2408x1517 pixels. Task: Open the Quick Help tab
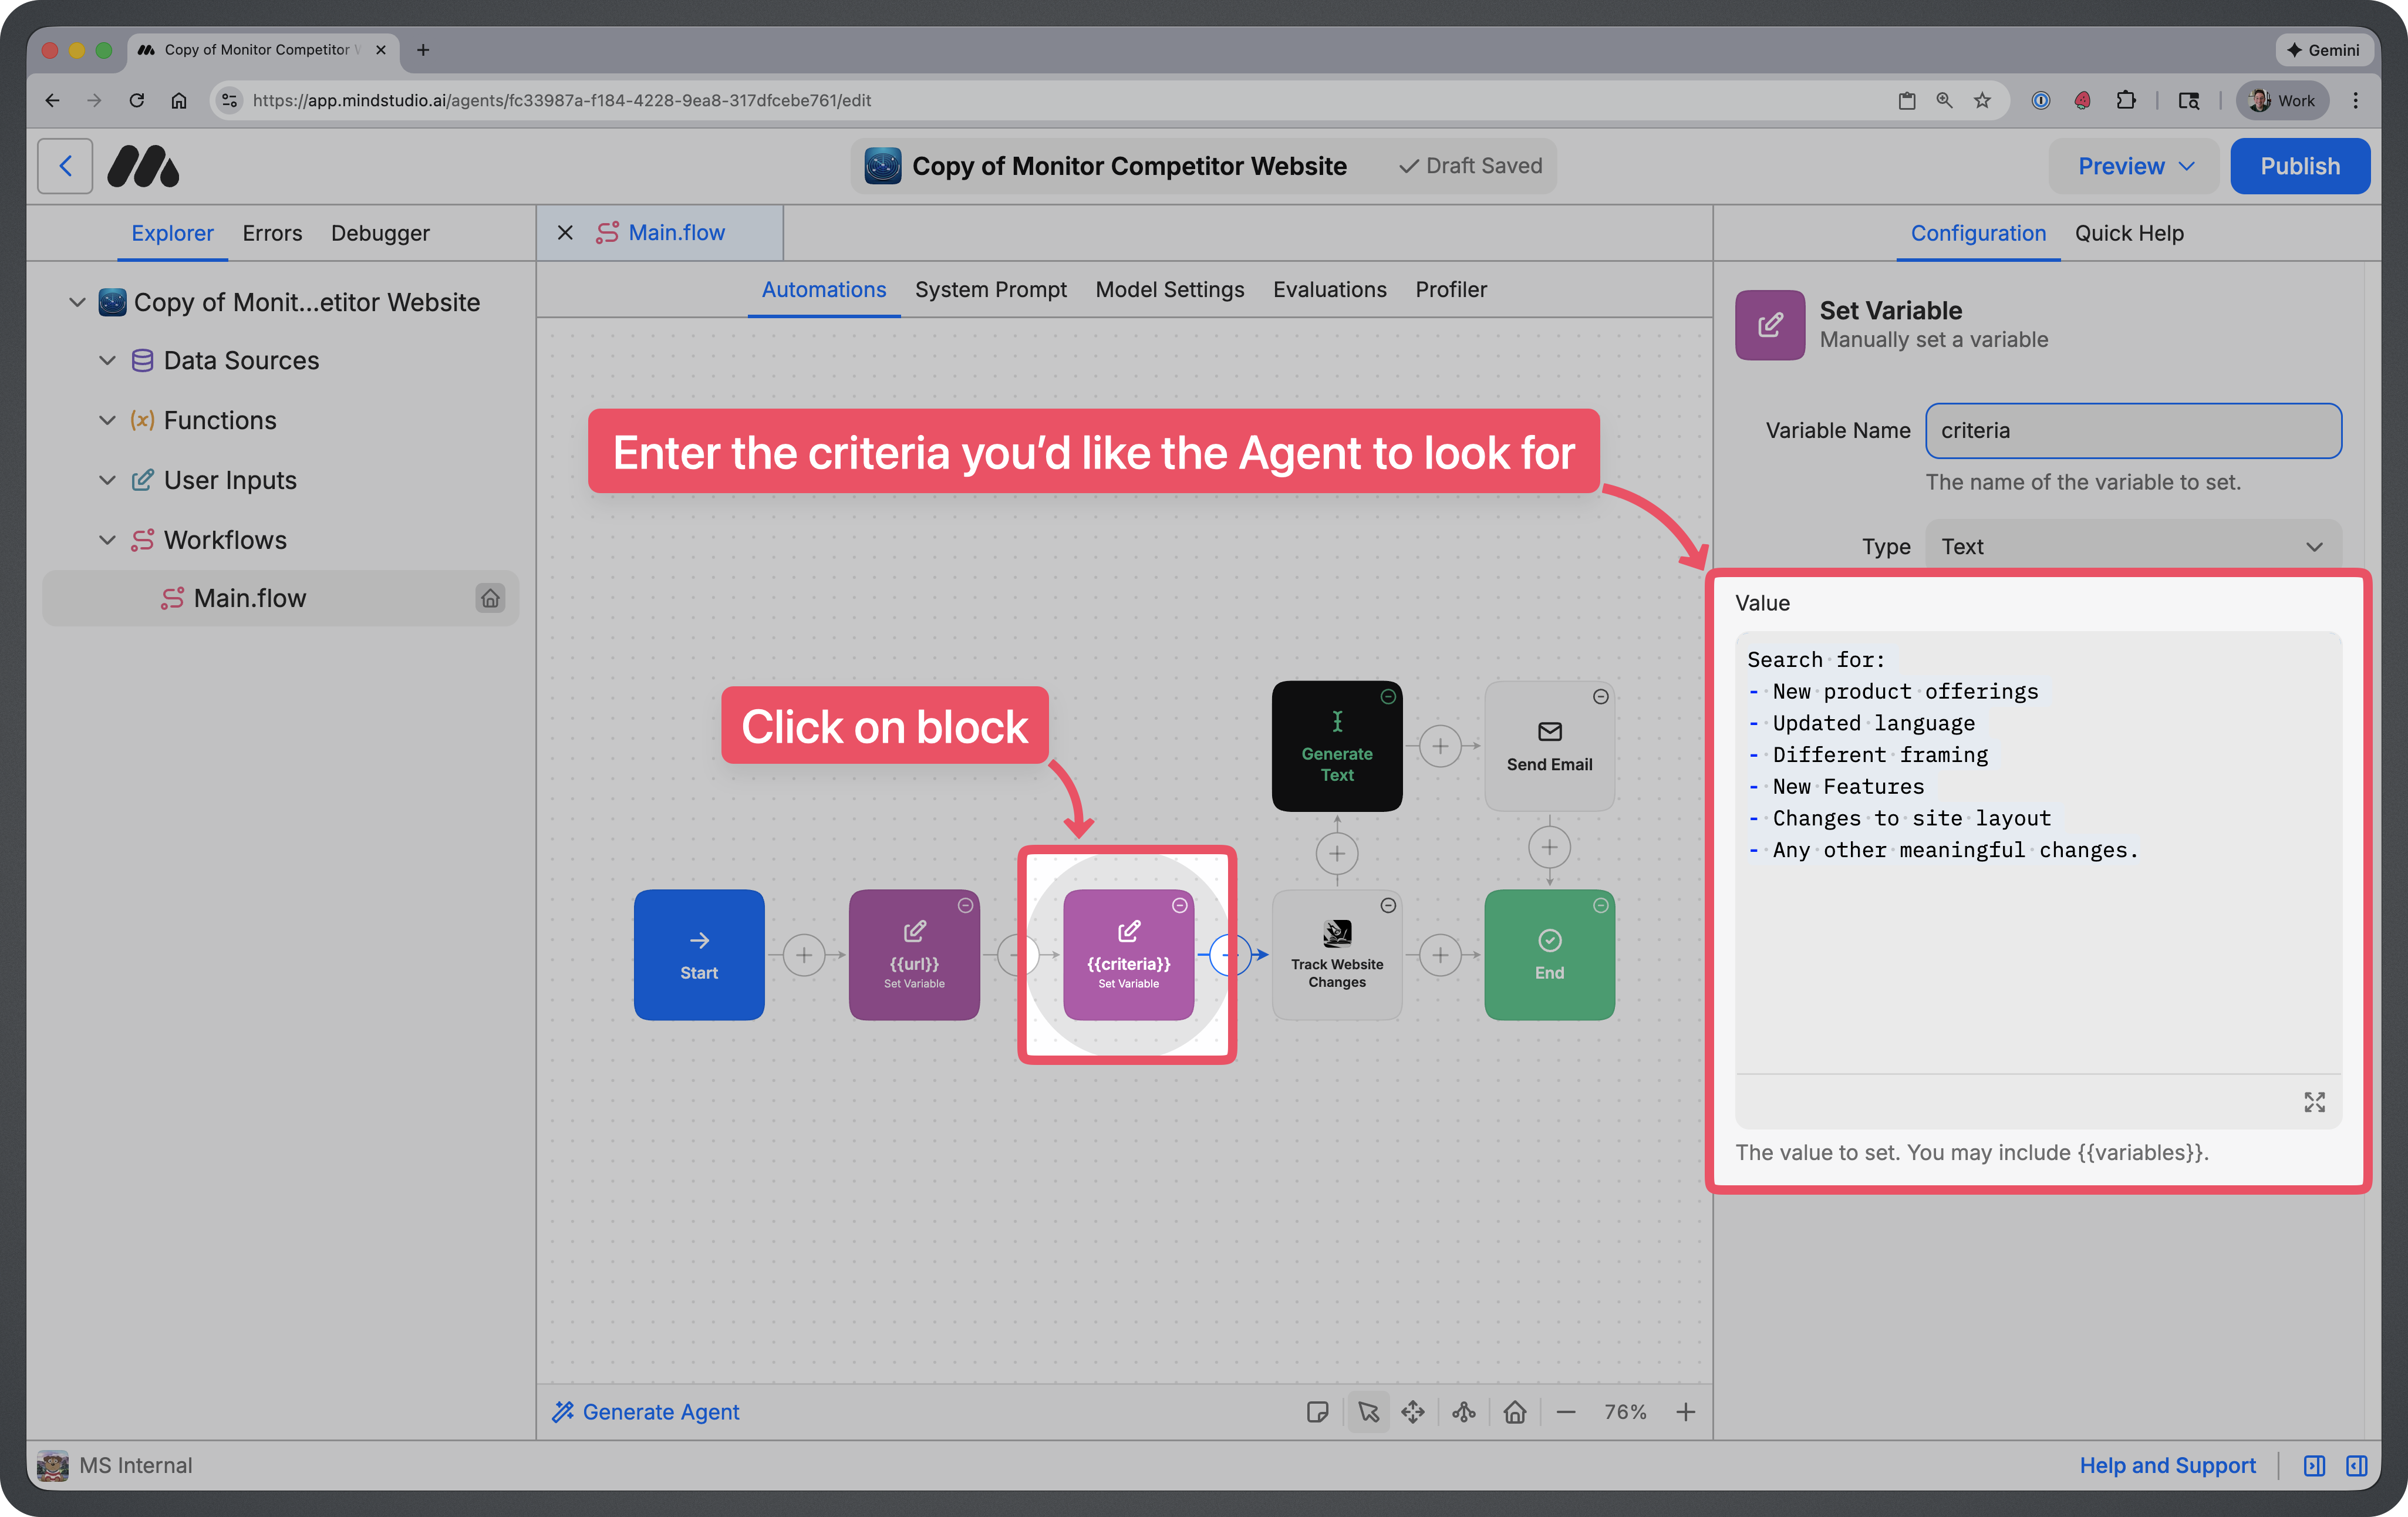(x=2129, y=233)
